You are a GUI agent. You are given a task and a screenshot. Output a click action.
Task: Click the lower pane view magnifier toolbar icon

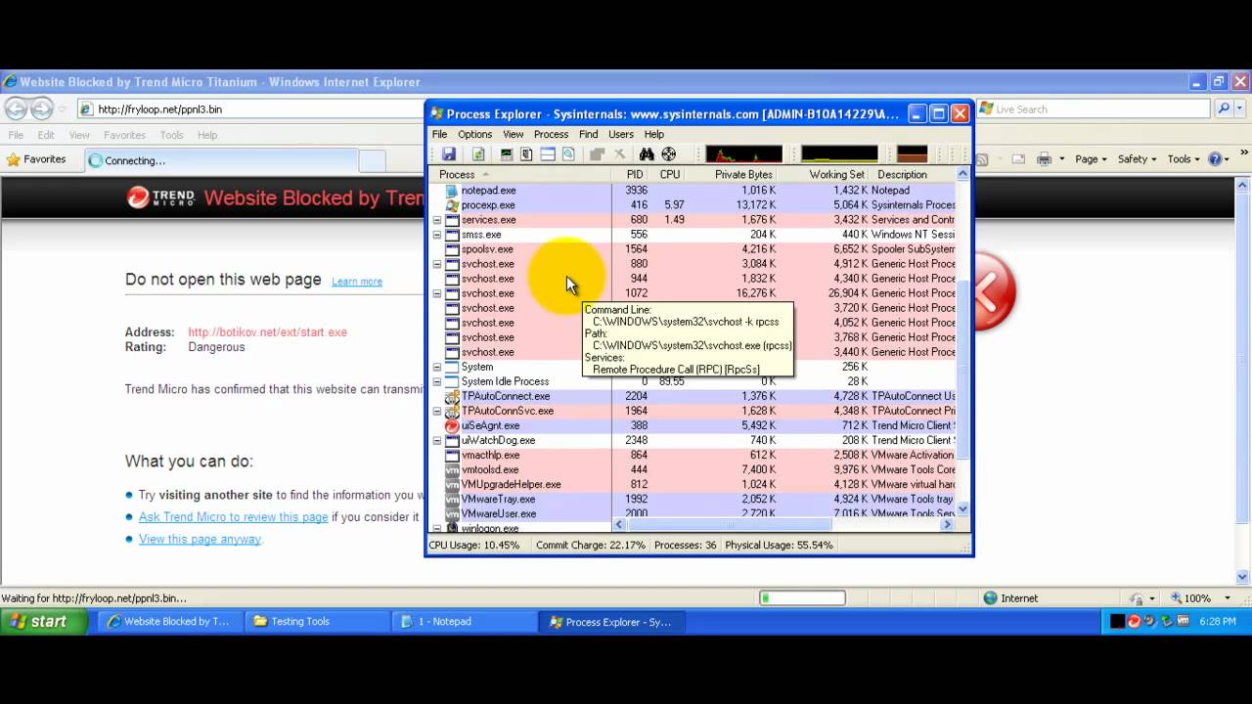point(568,154)
